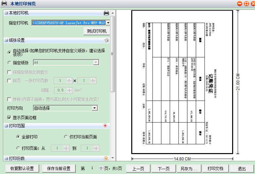The height and width of the screenshot is (174, 255).
Task: Collapse the 纸张设置 section
Action: tap(6, 40)
